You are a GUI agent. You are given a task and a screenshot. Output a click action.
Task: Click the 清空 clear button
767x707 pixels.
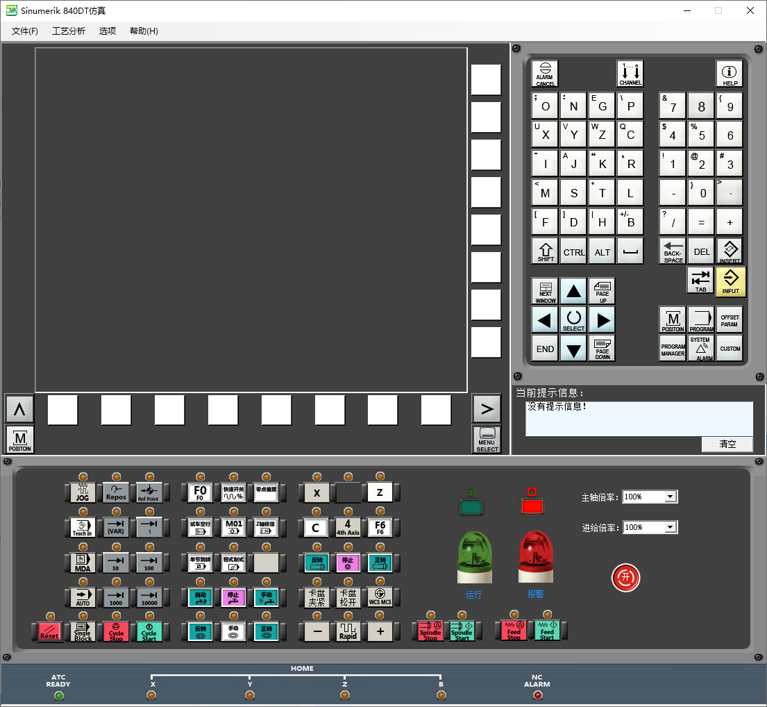click(727, 444)
